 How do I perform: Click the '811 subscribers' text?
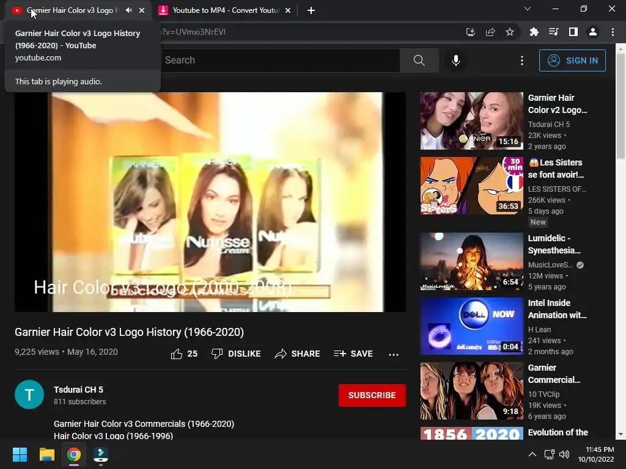(80, 402)
